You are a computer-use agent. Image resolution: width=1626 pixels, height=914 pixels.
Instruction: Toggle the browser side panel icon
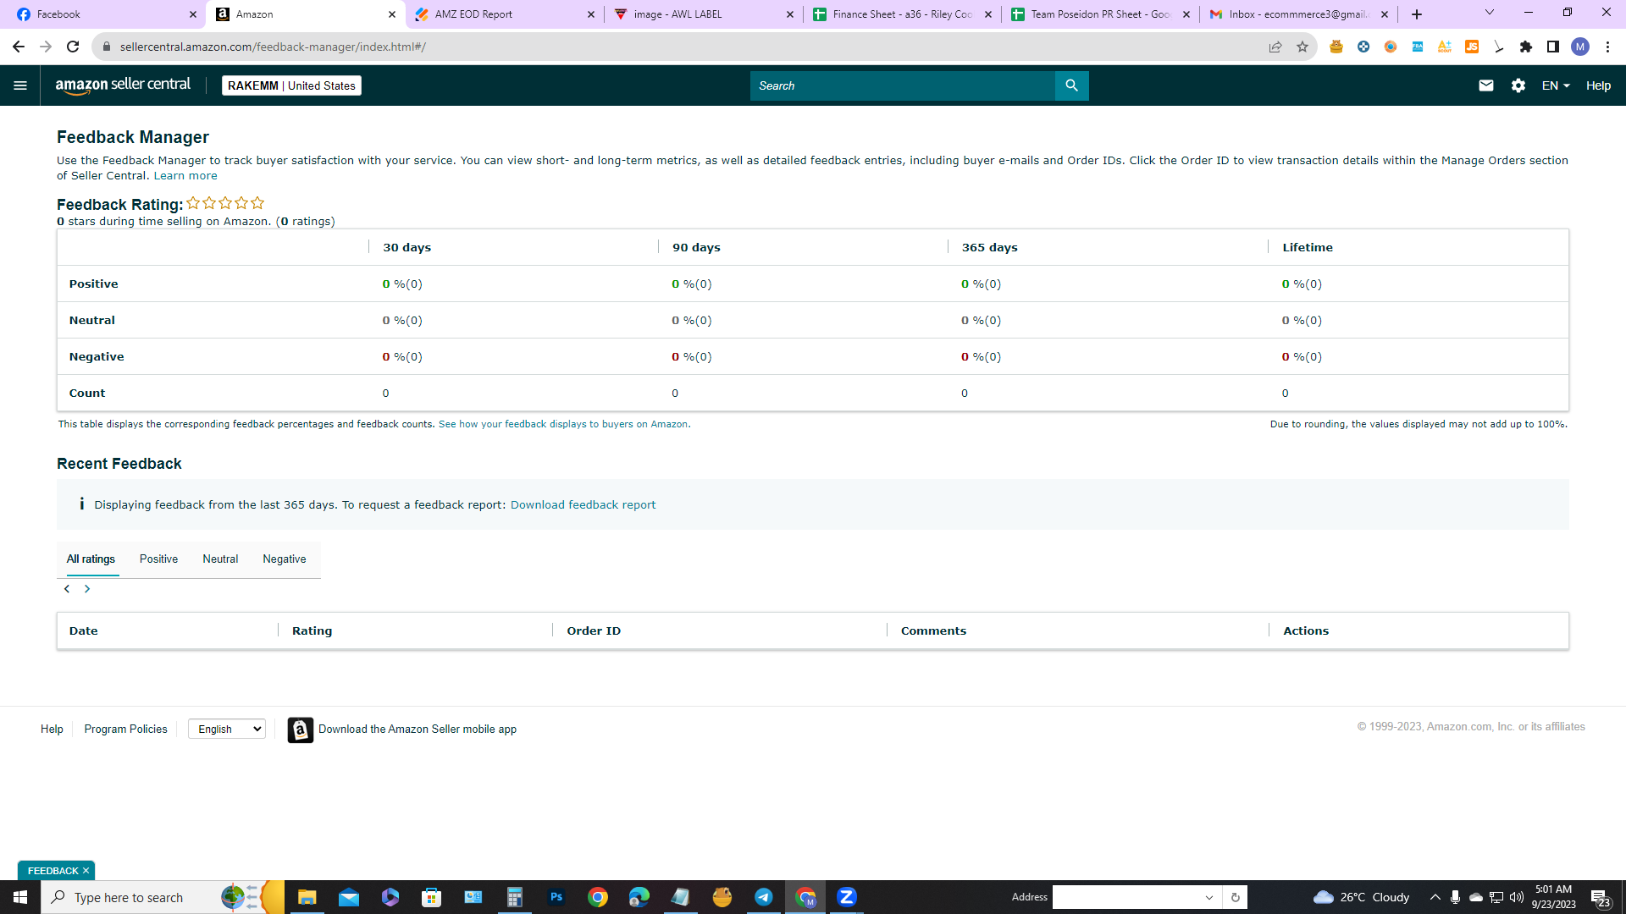1553,47
